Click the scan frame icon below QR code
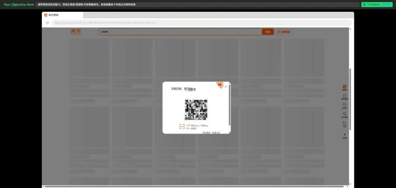This screenshot has height=188, width=396. 182,127
